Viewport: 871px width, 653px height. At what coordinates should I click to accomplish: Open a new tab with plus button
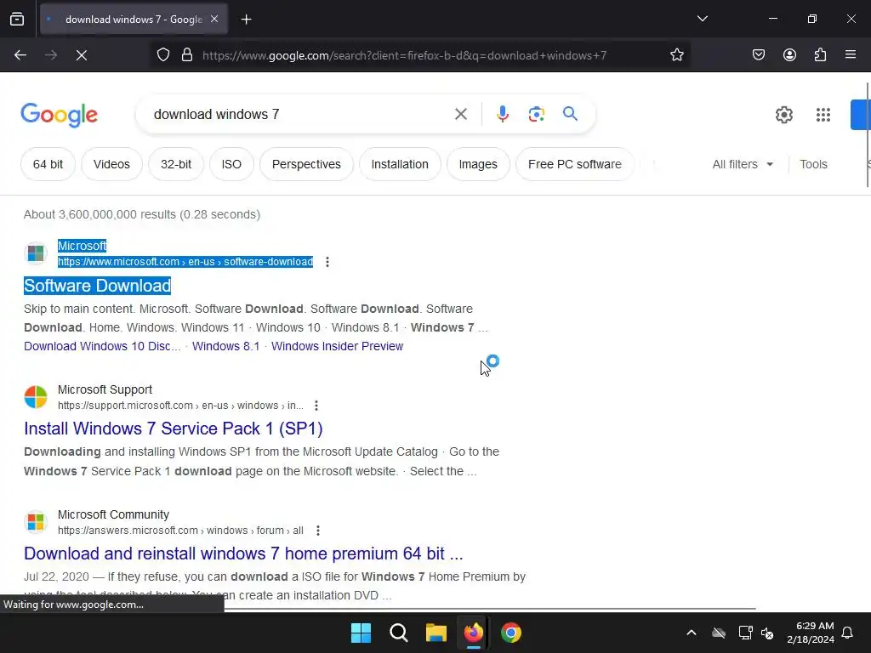(x=246, y=20)
